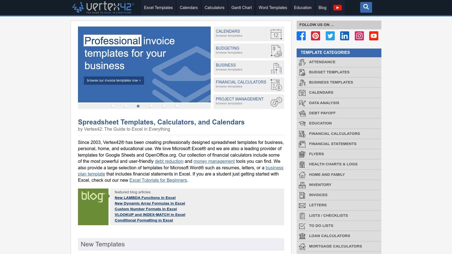452x254 pixels.
Task: Open the Instagram follow icon
Action: (359, 36)
